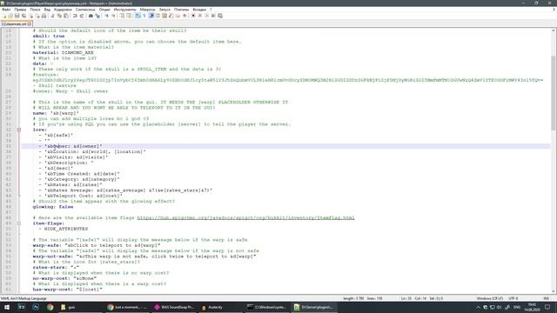557x313 pixels.
Task: Open the Function List icon
Action: tap(171, 16)
